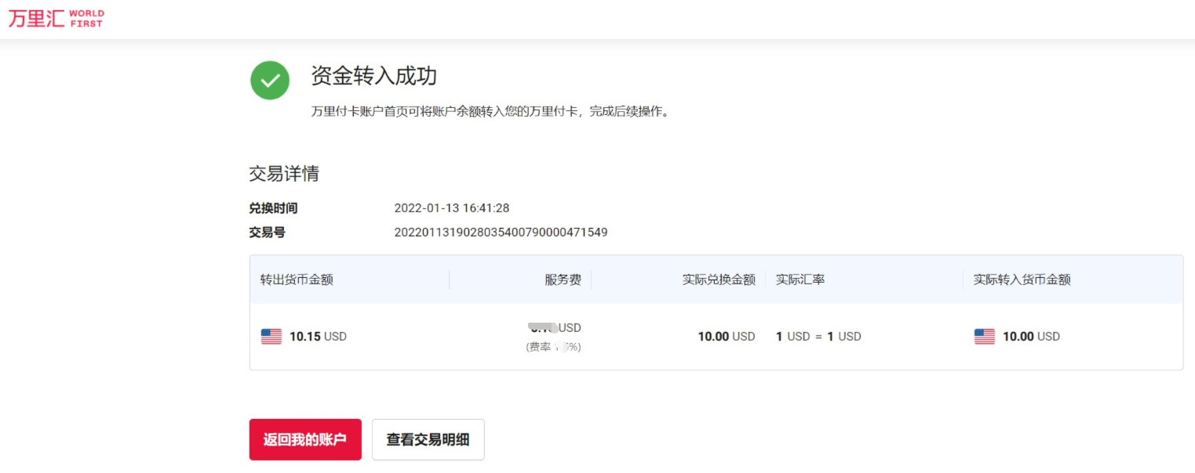Select the transaction number 交易号 value

[501, 233]
